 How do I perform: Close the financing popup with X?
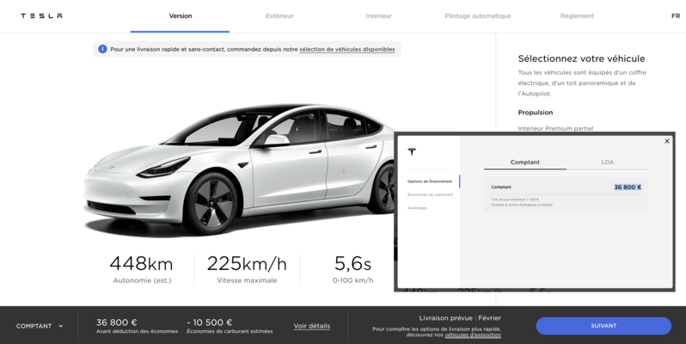pyautogui.click(x=667, y=141)
